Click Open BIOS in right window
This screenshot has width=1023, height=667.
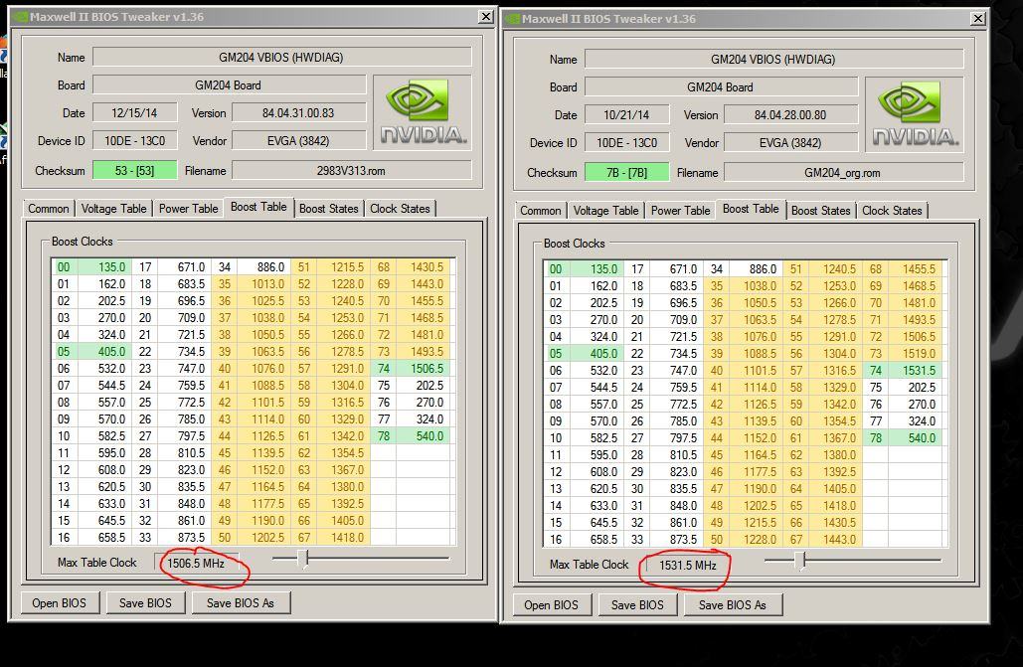pos(552,605)
